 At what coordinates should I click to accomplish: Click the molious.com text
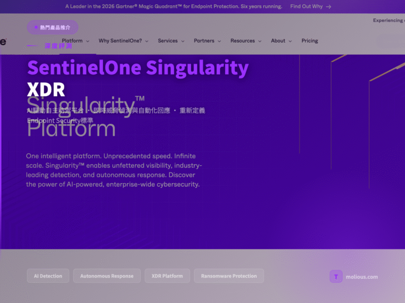(x=362, y=277)
